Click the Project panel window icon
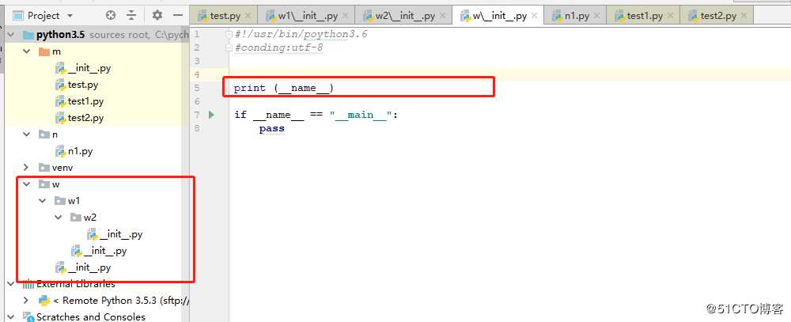Image resolution: width=791 pixels, height=322 pixels. pos(18,16)
